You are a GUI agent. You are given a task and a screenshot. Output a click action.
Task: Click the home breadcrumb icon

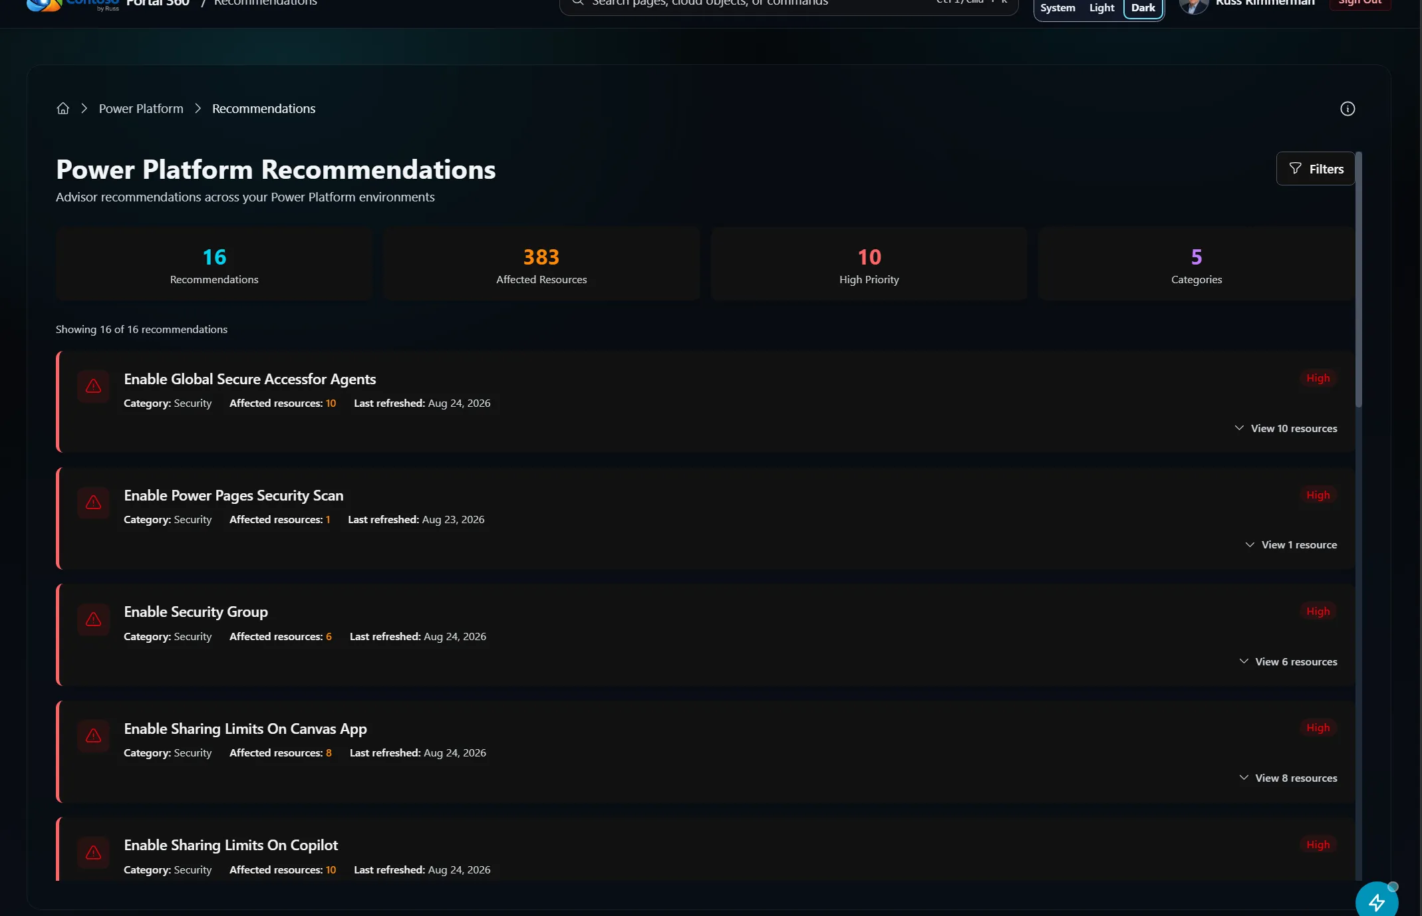(x=63, y=108)
